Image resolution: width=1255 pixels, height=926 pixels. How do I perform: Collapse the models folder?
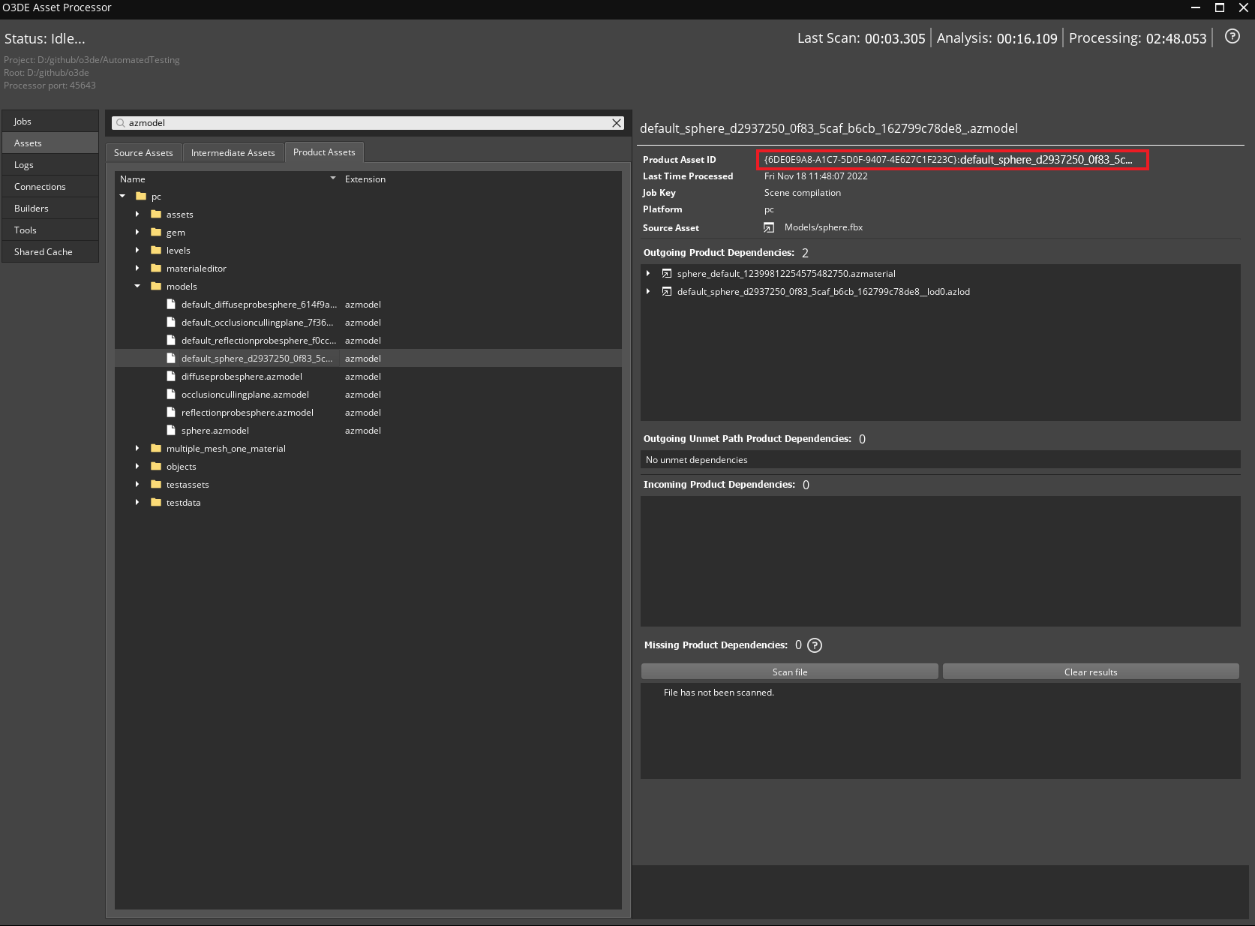coord(137,286)
